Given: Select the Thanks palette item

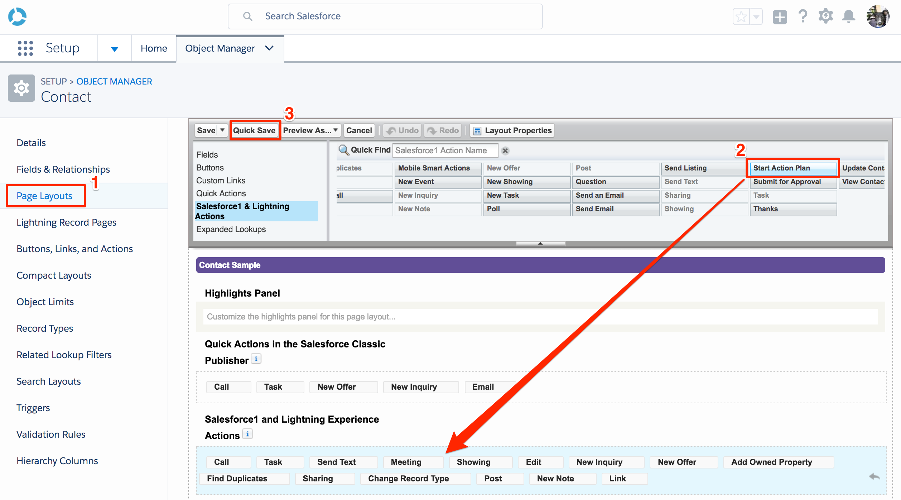Looking at the screenshot, I should click(793, 209).
